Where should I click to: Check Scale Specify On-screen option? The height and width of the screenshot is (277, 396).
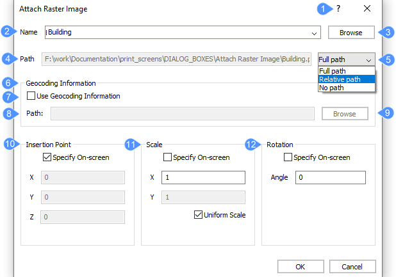point(168,157)
